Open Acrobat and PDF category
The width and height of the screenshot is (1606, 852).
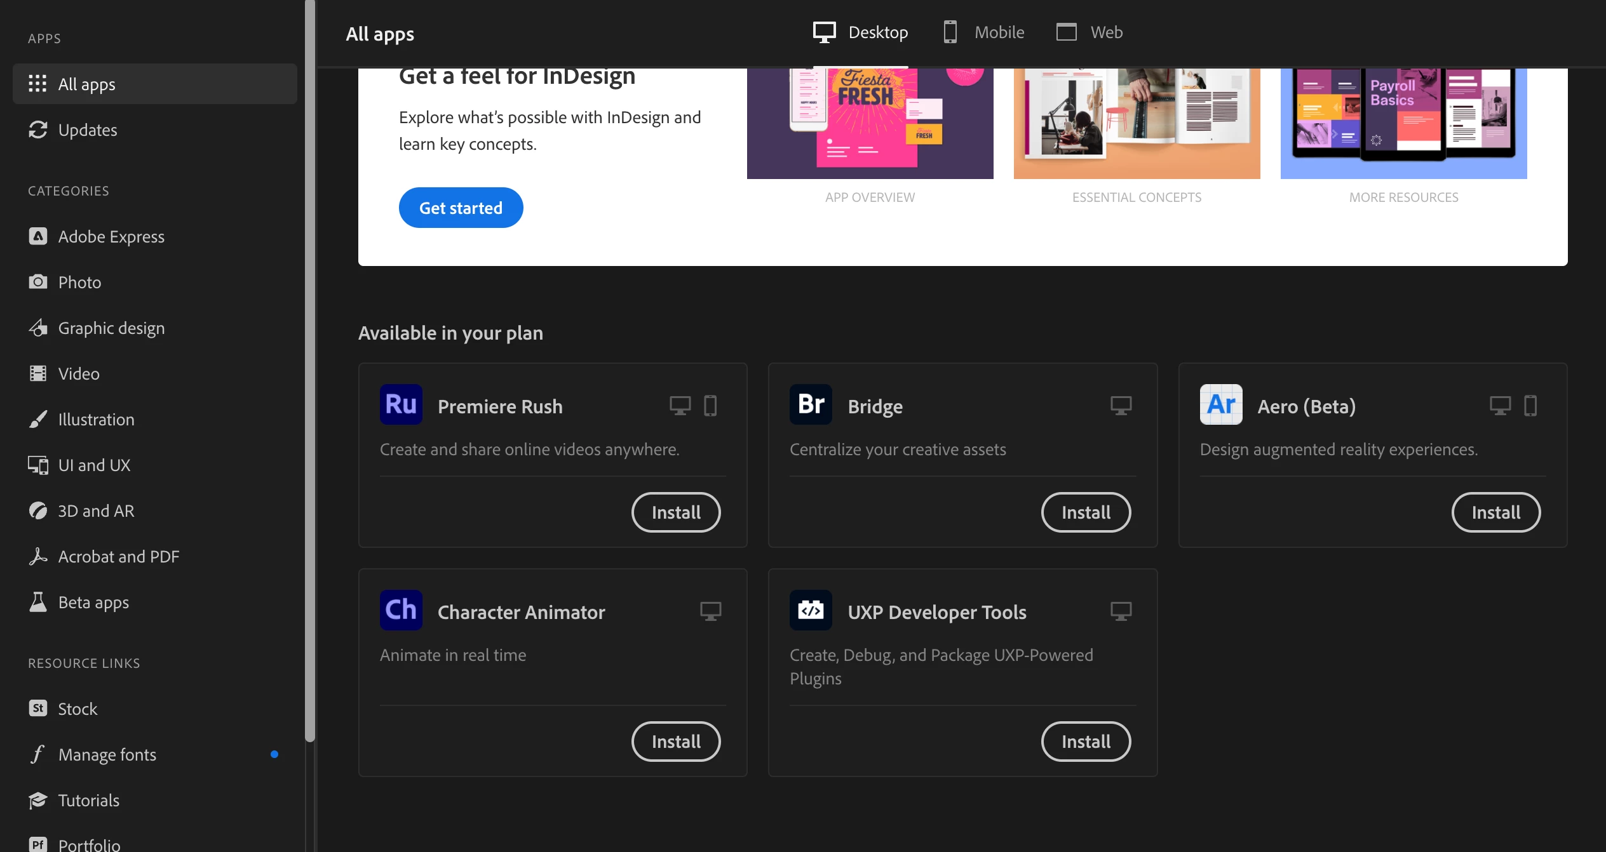(x=118, y=556)
